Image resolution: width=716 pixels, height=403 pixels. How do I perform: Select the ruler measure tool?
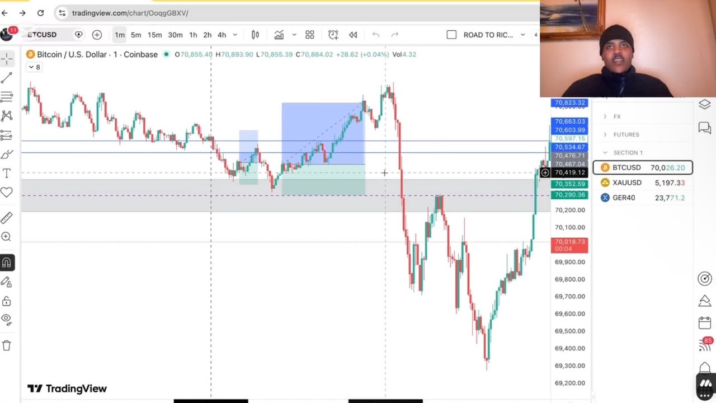(x=7, y=218)
